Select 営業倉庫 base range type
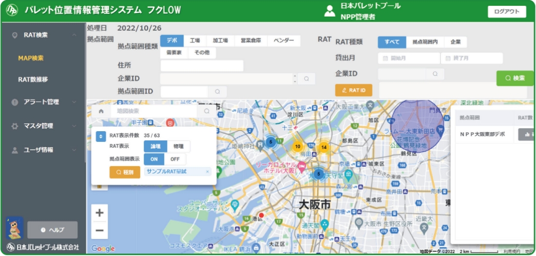Viewport: 536px width, 256px height. point(251,41)
